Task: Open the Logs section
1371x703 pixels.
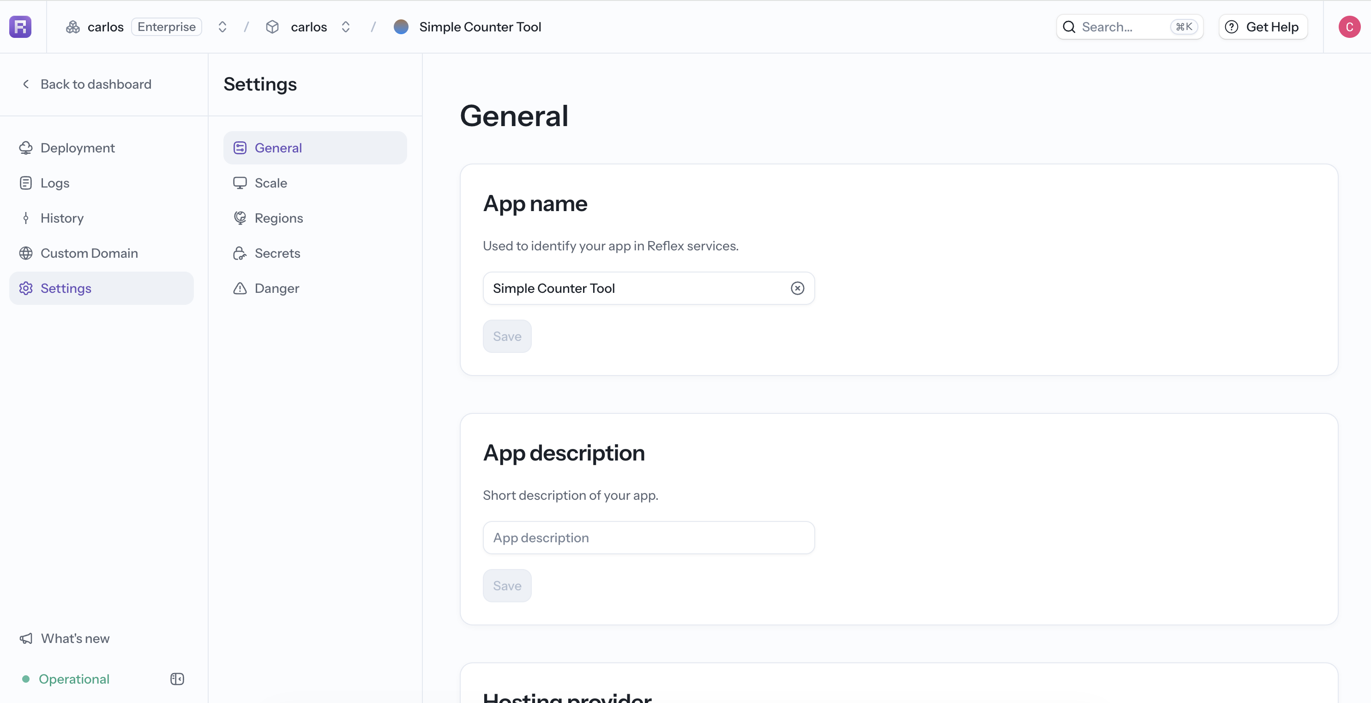Action: 102,182
